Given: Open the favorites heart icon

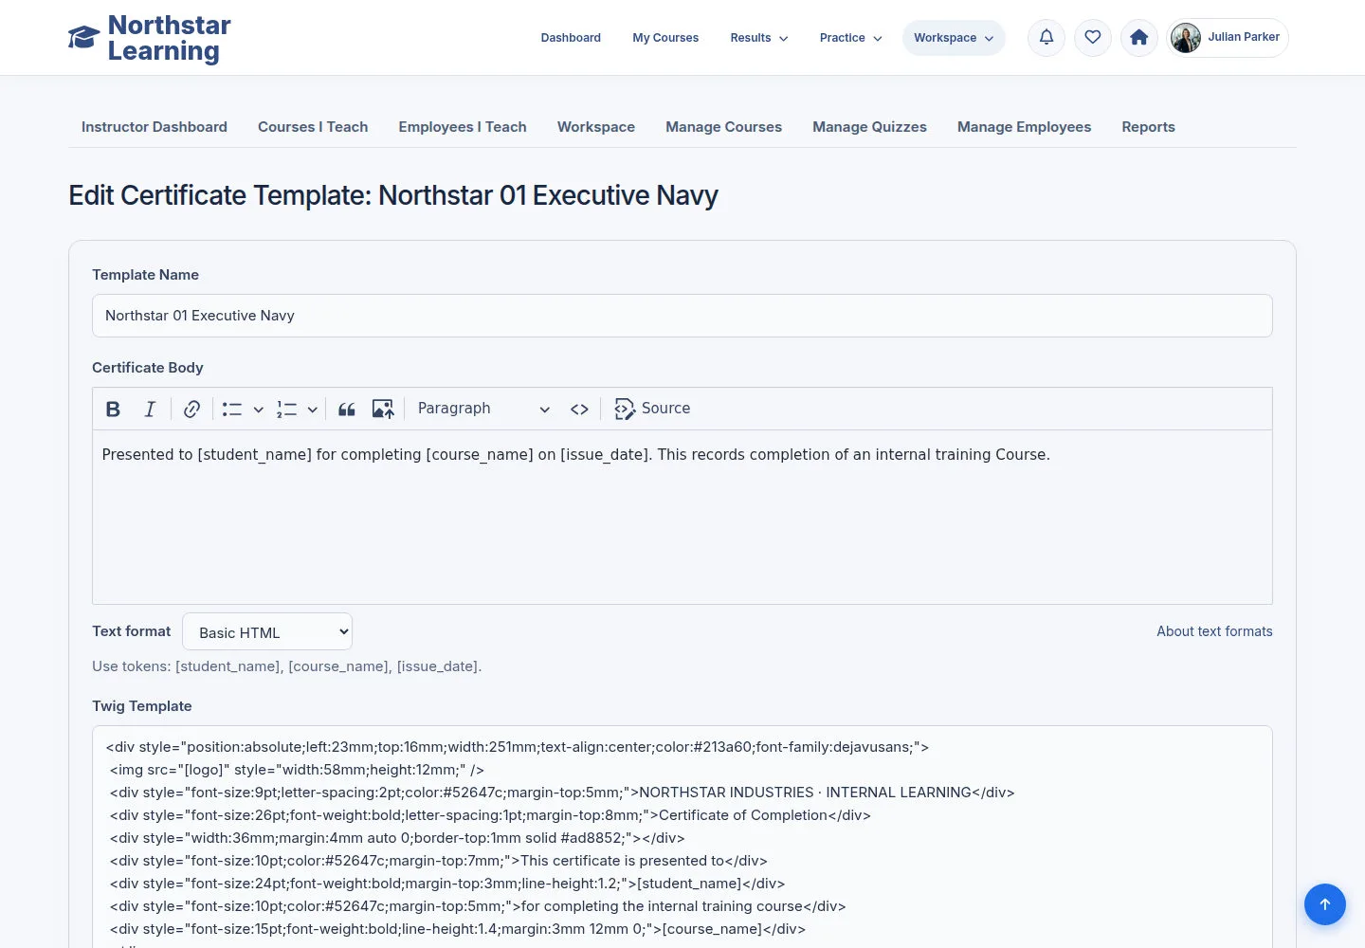Looking at the screenshot, I should (1093, 38).
